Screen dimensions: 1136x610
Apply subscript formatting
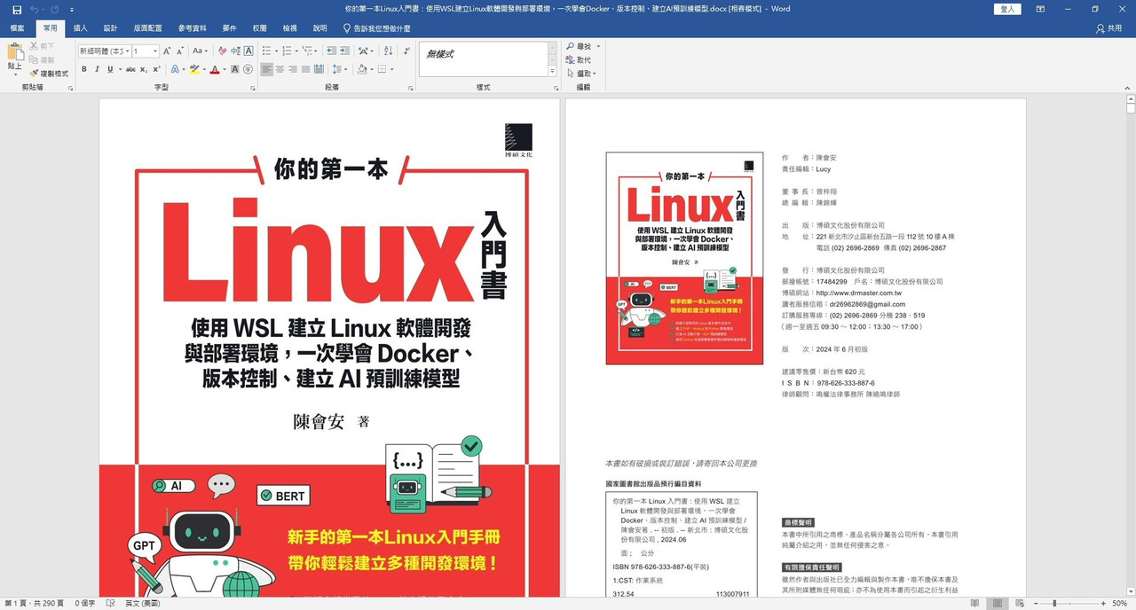click(x=145, y=69)
